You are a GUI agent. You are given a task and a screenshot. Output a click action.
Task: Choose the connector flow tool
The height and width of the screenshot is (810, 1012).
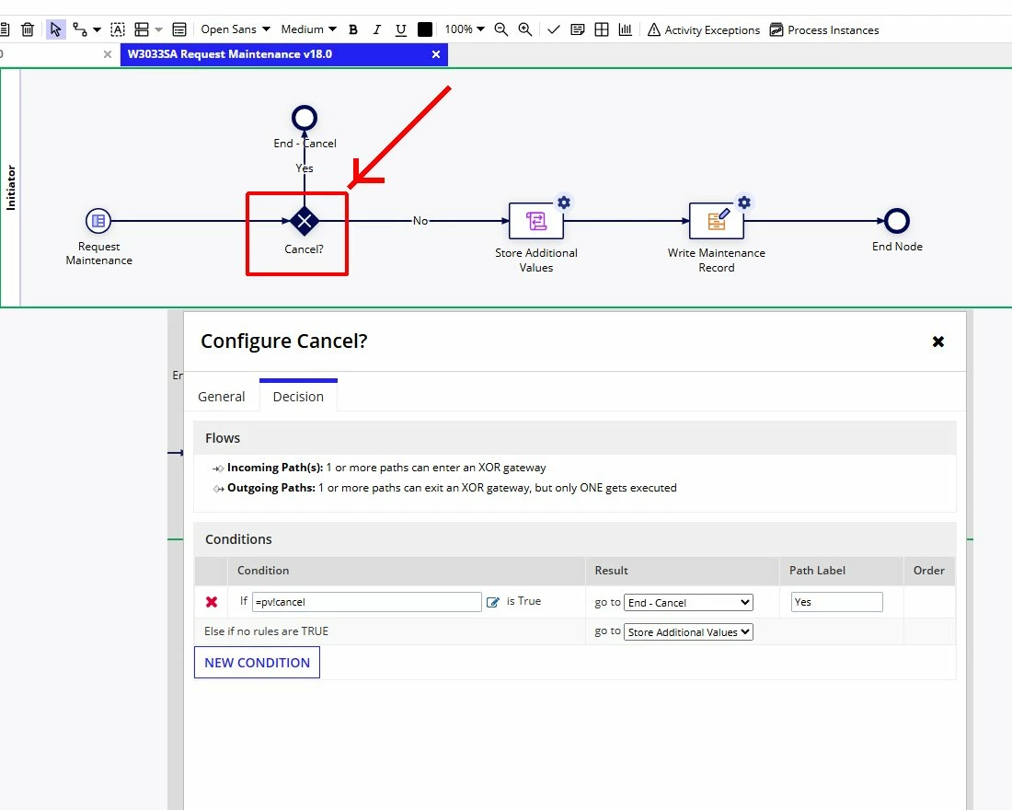[80, 29]
